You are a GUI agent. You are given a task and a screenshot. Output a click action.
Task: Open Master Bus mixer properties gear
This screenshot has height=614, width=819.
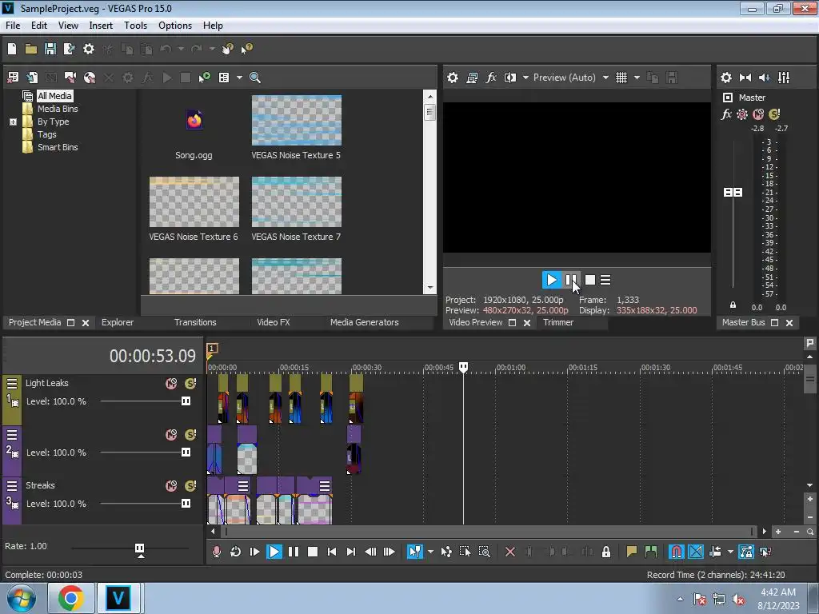[x=726, y=78]
